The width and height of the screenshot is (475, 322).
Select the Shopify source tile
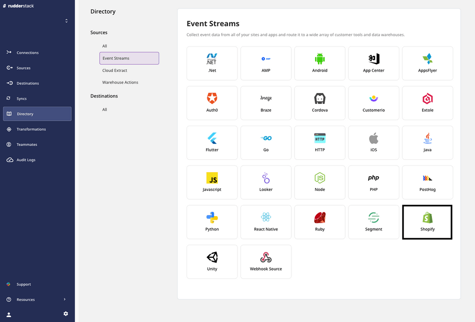click(427, 222)
